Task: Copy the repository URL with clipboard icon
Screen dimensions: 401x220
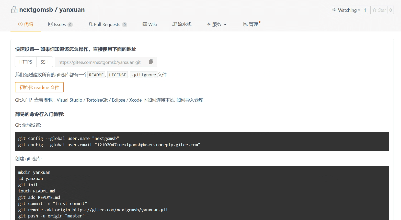Action: 151,62
